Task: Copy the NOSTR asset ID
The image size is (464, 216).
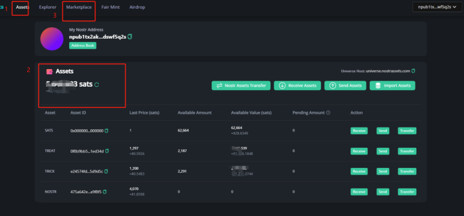Action: [x=105, y=192]
